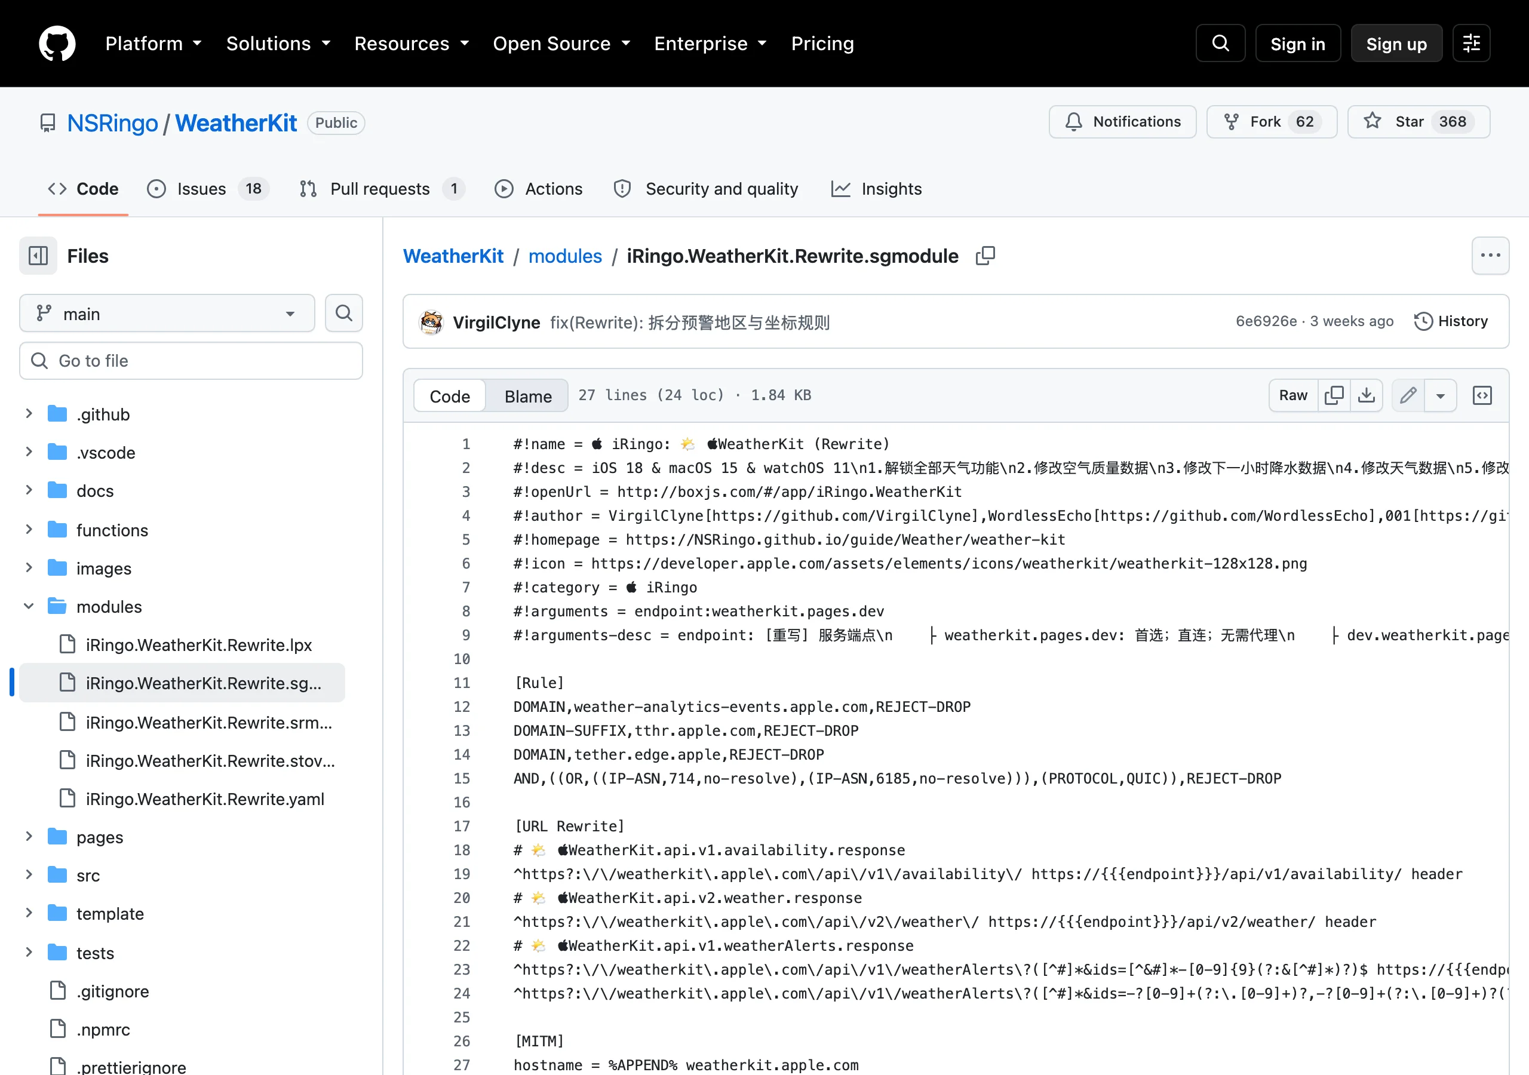Click the iRingo.WeatherKit.Rewrite.lpx file icon
This screenshot has height=1075, width=1529.
pyautogui.click(x=67, y=645)
